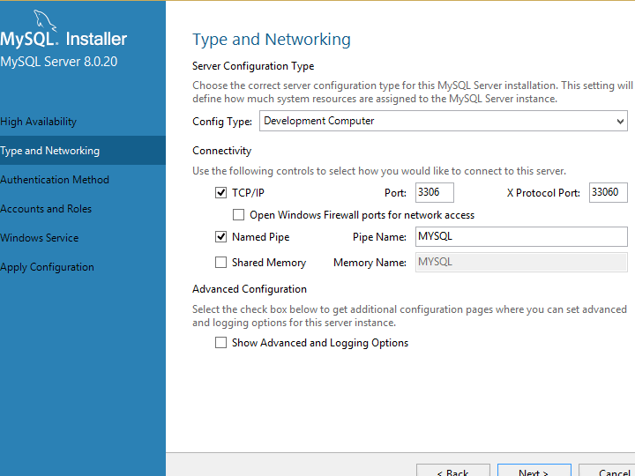Click the disabled Memory Name field

point(521,263)
